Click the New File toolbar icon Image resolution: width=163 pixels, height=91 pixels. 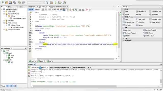point(3,3)
